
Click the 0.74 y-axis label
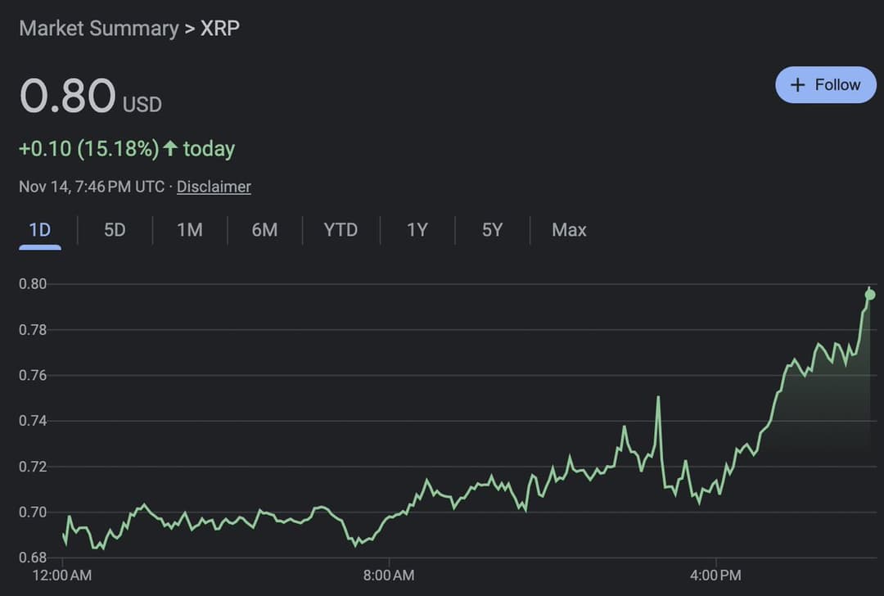coord(33,421)
